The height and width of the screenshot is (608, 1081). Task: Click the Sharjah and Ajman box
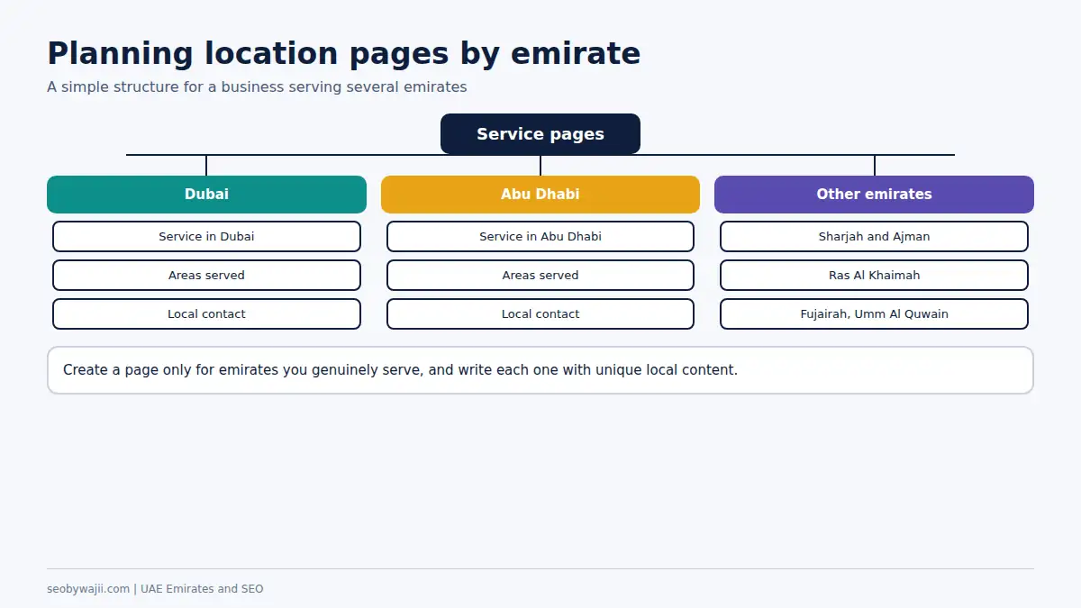874,237
